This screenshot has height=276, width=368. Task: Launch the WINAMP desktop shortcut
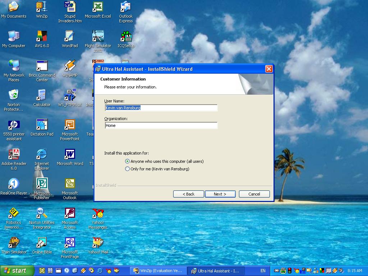70,66
